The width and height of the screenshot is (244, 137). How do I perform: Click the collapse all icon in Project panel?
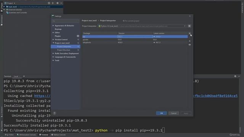pos(53,3)
